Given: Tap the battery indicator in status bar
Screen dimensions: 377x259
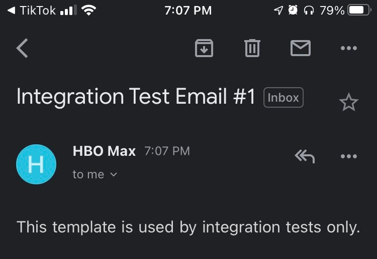Looking at the screenshot, I should point(359,10).
